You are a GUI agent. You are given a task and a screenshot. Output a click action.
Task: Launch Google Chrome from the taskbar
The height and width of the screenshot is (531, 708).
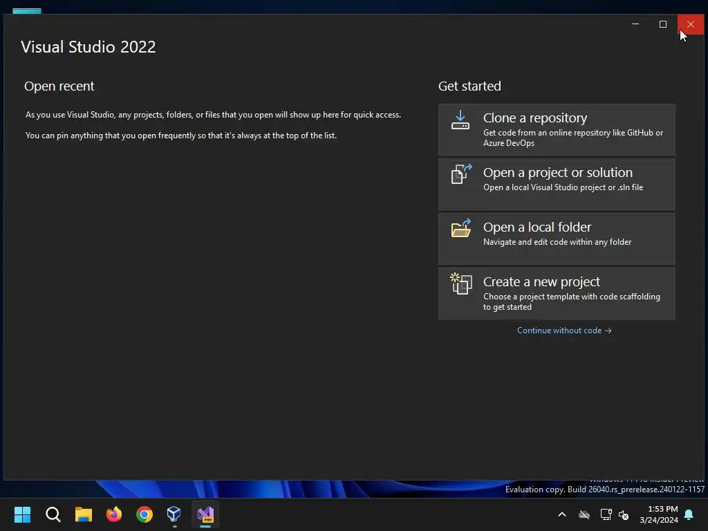click(x=145, y=514)
